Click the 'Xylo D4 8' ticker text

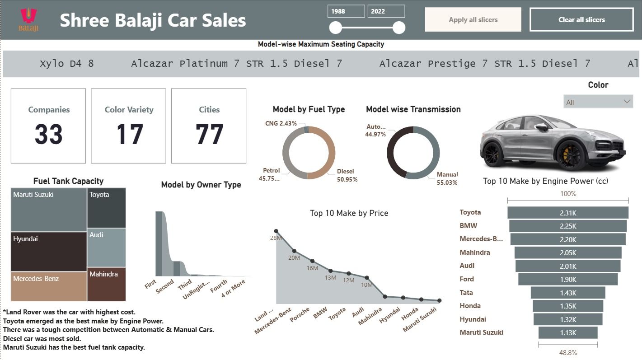coord(67,64)
